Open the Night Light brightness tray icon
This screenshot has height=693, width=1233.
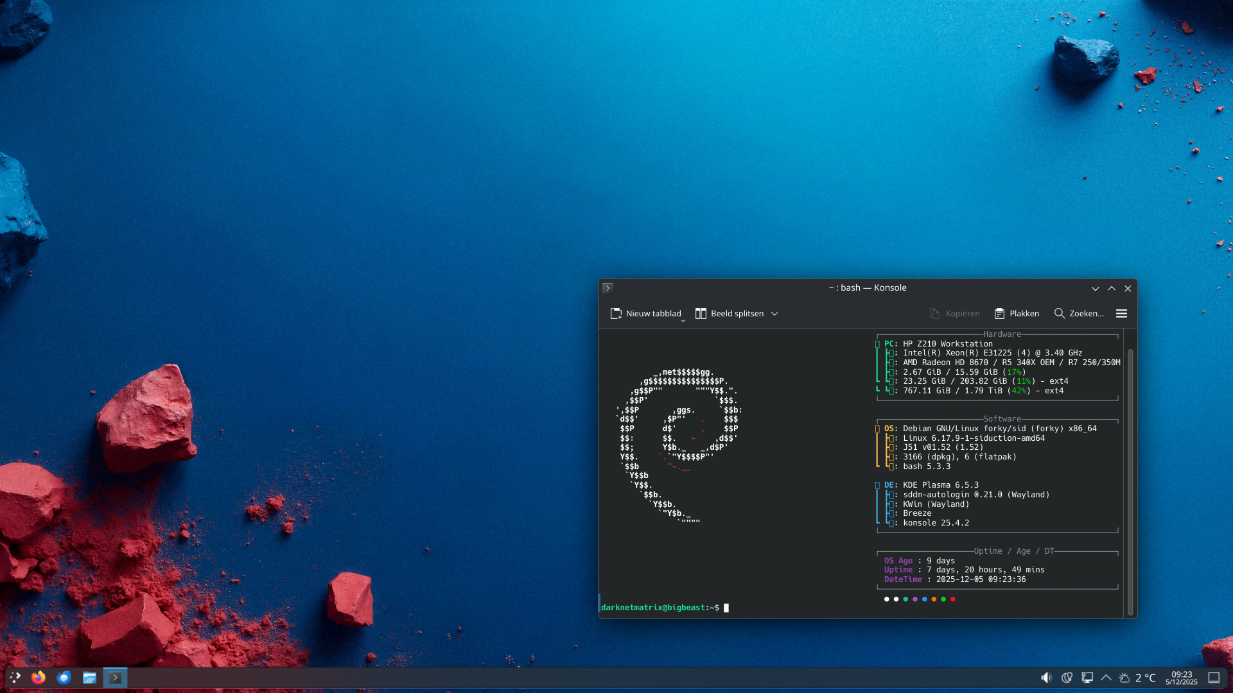pos(1067,678)
